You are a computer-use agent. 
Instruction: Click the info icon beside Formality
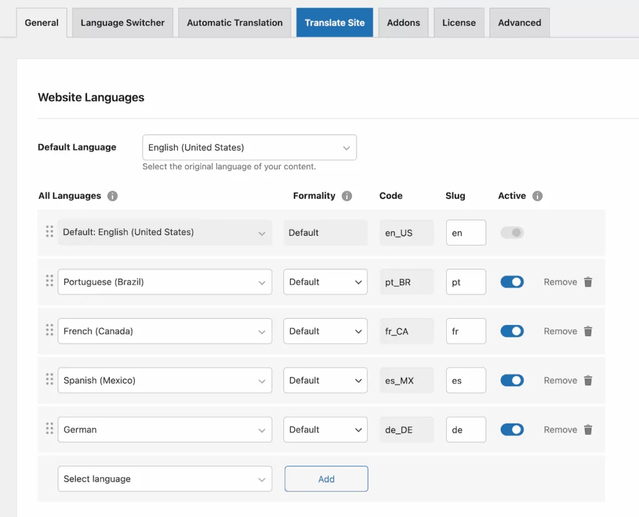[x=348, y=196]
